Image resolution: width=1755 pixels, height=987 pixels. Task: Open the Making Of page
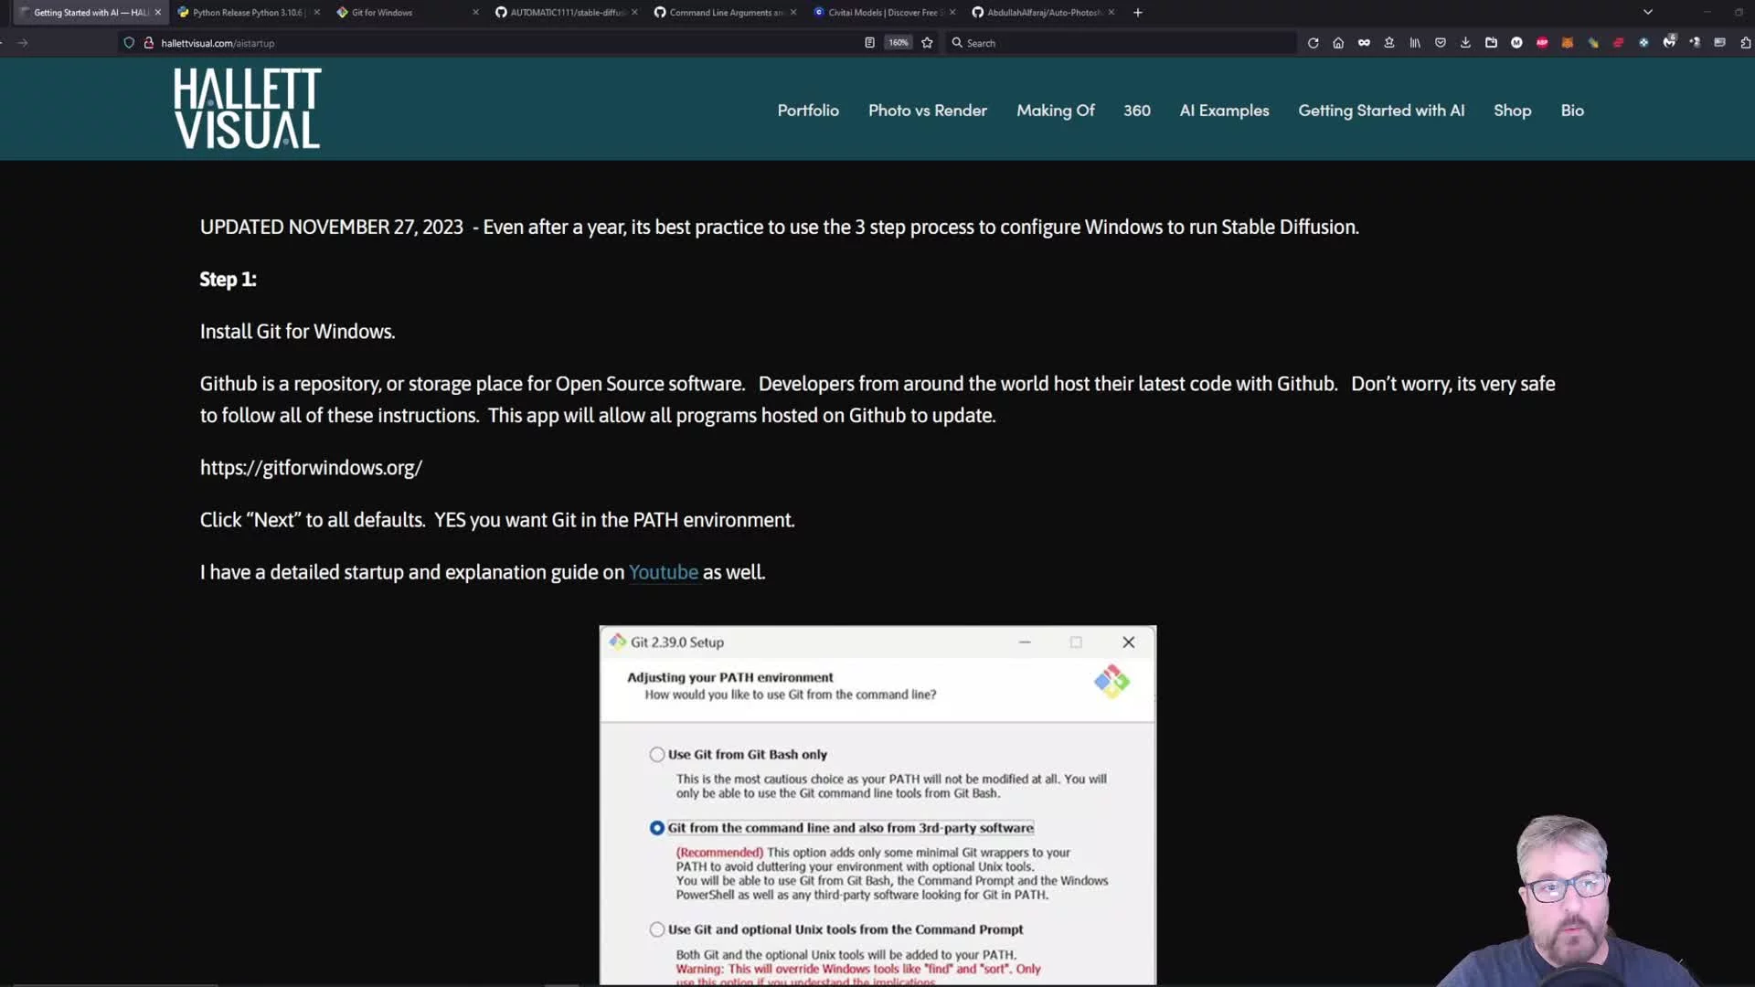1056,111
